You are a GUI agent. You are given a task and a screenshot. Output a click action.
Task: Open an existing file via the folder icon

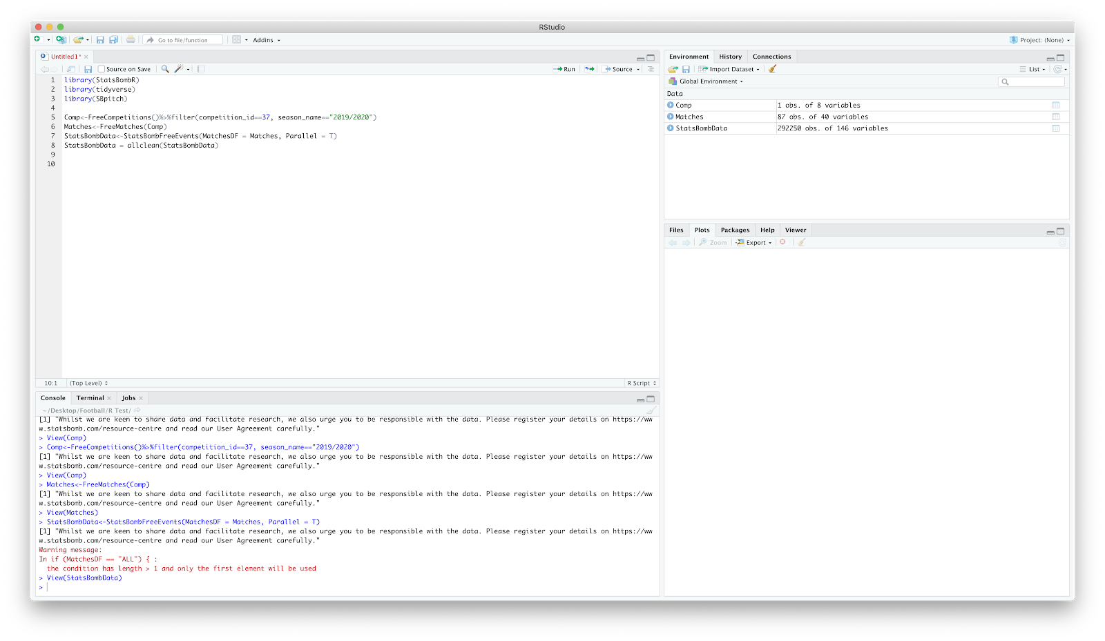(79, 39)
